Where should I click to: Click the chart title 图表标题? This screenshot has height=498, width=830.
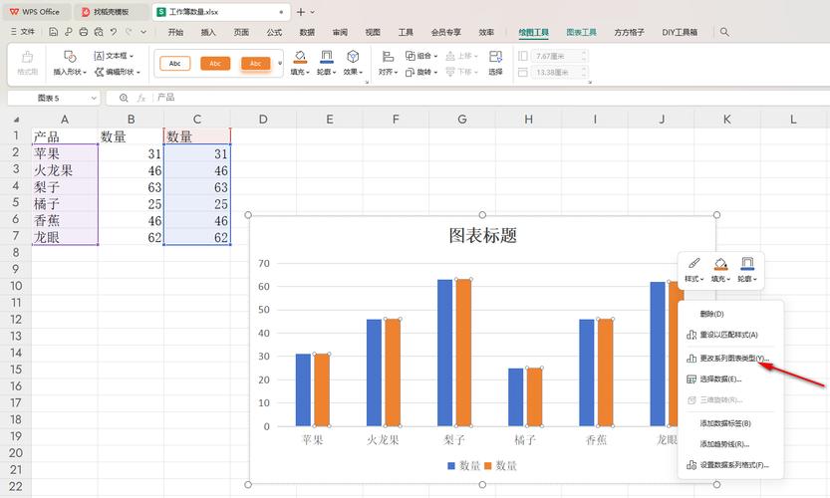click(x=482, y=235)
